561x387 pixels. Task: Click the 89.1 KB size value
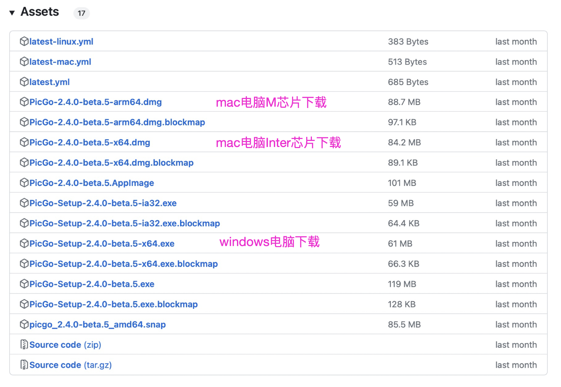click(403, 163)
